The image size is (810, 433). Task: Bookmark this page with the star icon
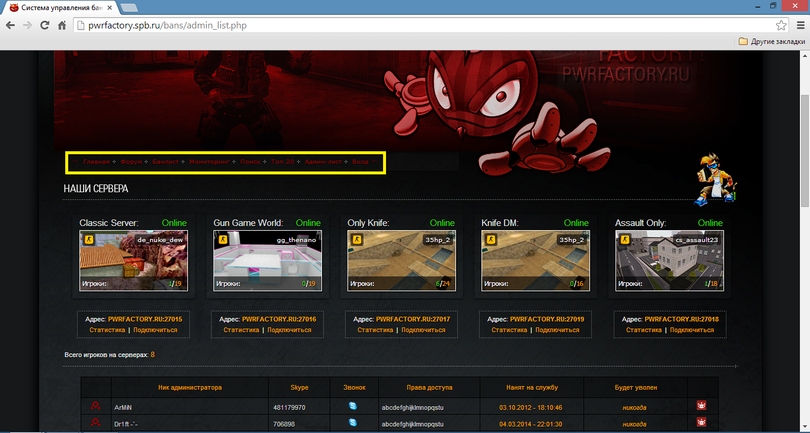[781, 26]
